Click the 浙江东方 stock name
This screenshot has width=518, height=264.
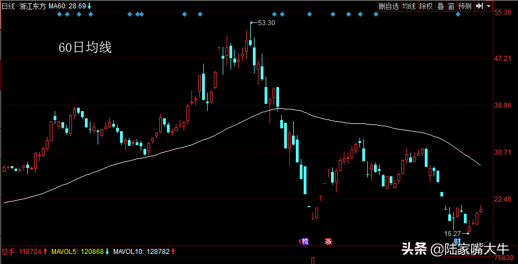pos(33,6)
